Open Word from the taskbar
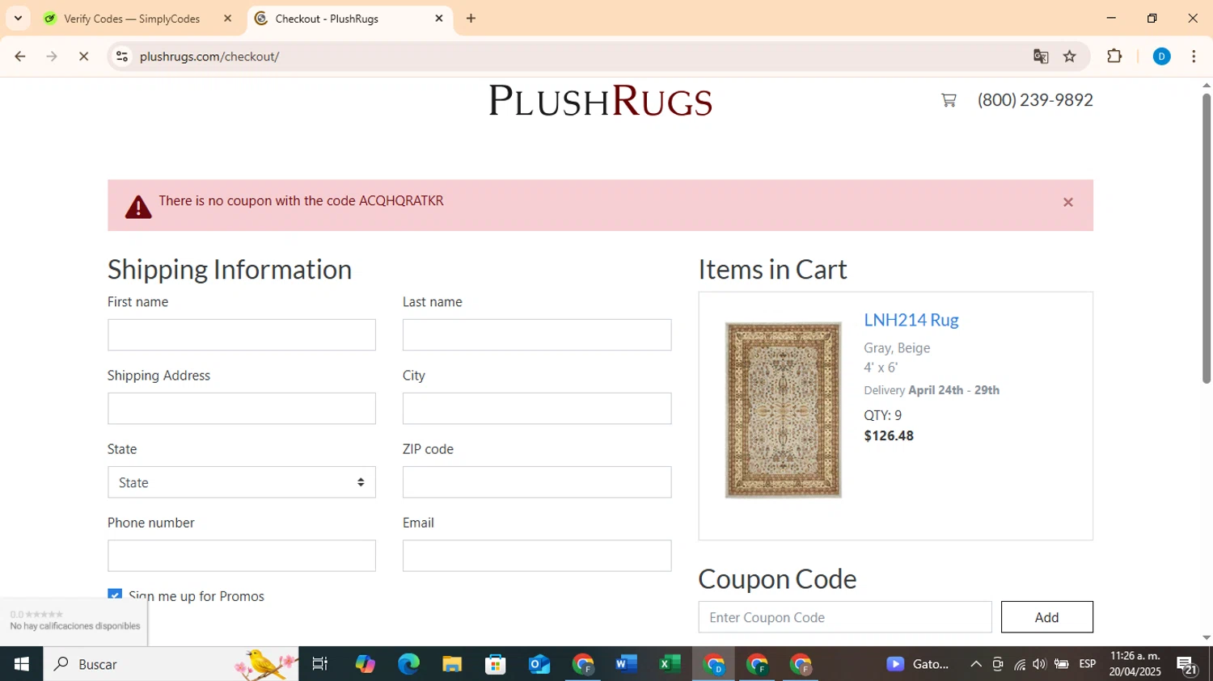 click(x=626, y=664)
